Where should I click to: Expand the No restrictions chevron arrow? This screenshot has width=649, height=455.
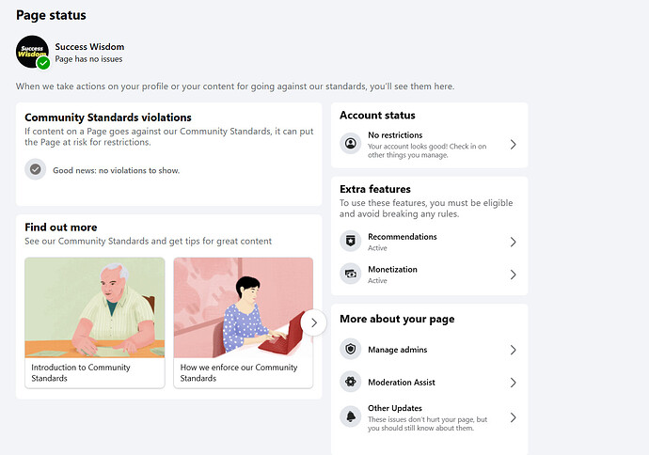513,145
